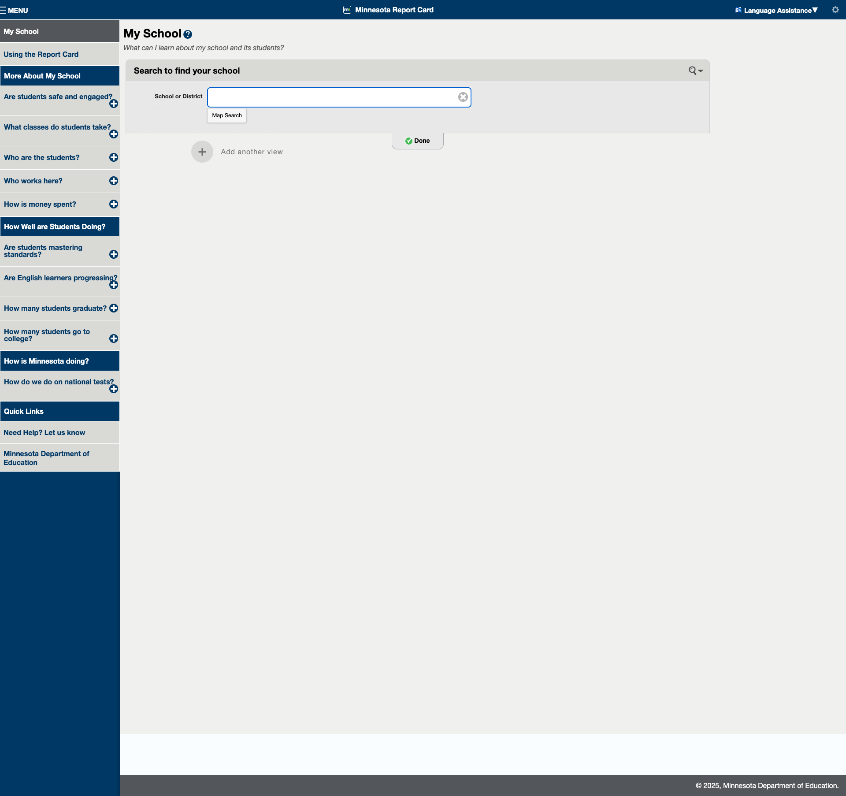Expand 'Who works here?' plus icon

point(114,181)
